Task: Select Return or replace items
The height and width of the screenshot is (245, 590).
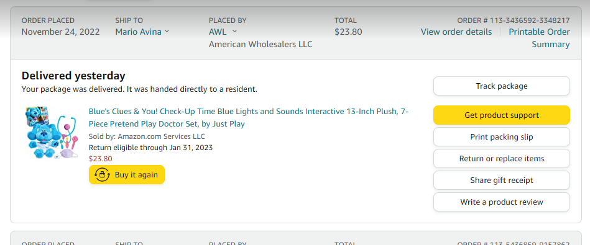Action: pyautogui.click(x=502, y=159)
